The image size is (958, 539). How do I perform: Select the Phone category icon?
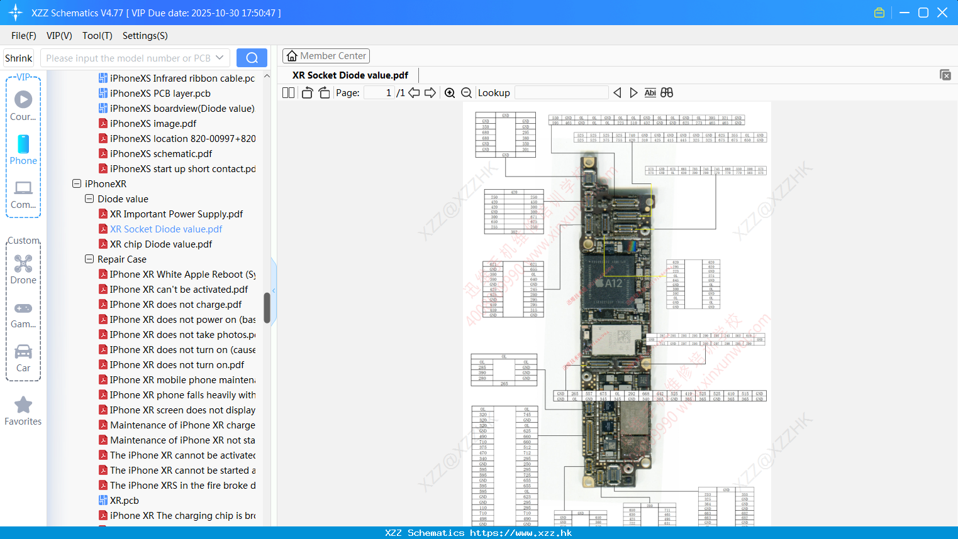coord(23,150)
